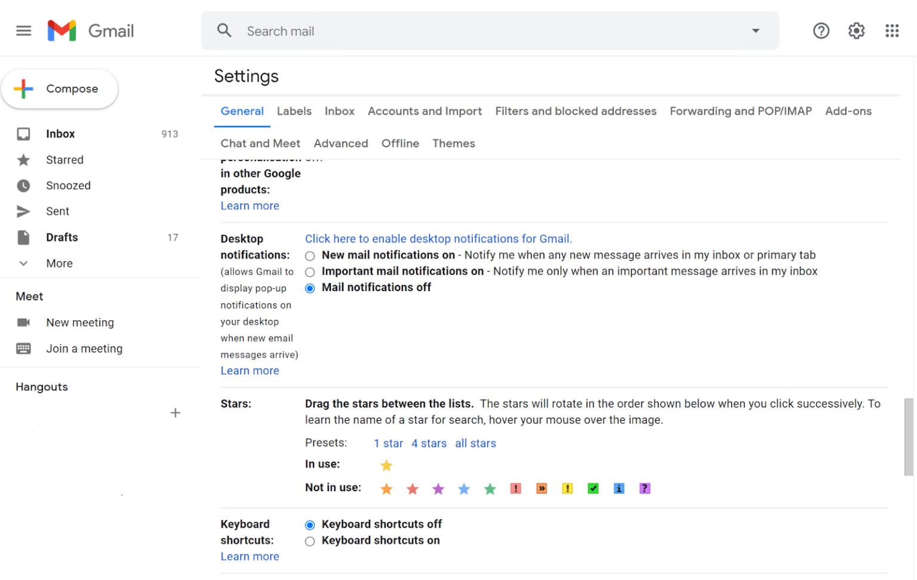Open Gmail help

(821, 30)
